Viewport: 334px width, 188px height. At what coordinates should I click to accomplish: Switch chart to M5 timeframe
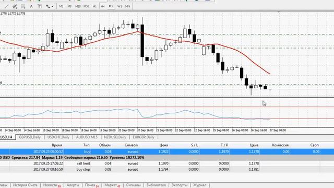pyautogui.click(x=69, y=6)
